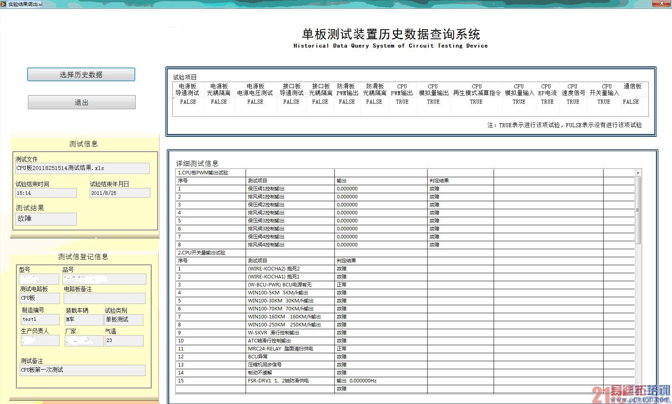
Task: Click the scrollbar up arrow on detail table
Action: point(638,173)
